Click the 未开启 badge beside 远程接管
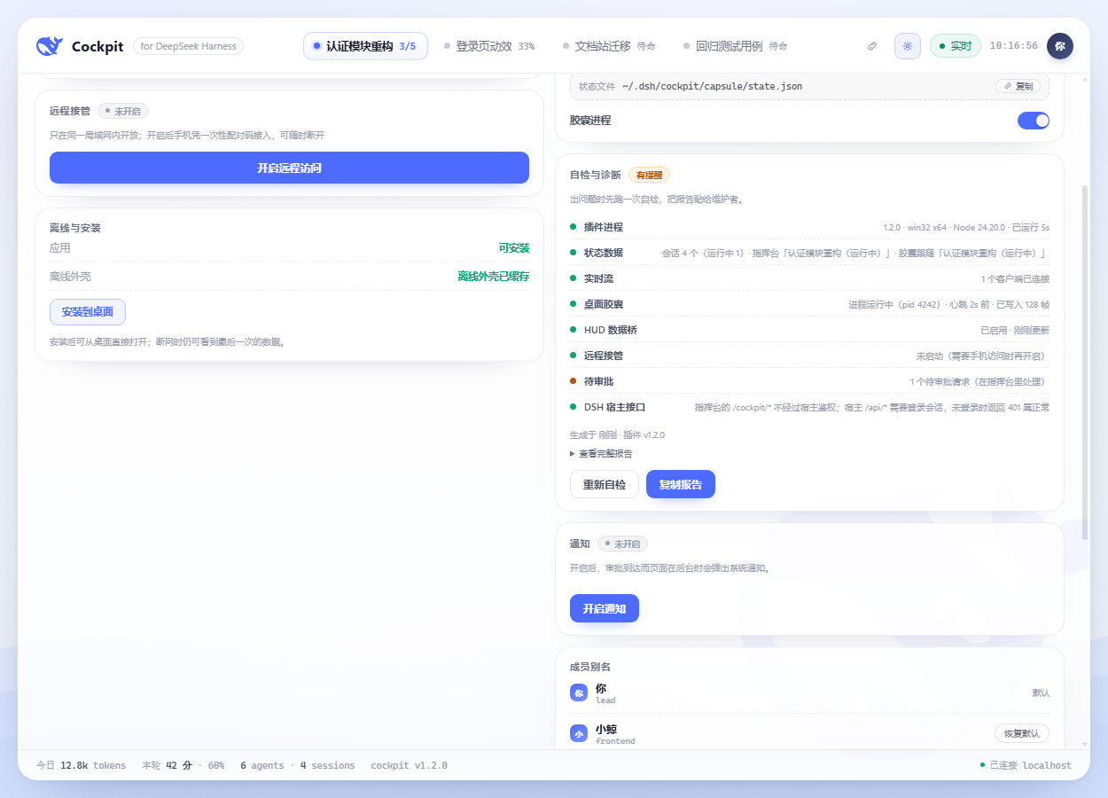 point(123,112)
